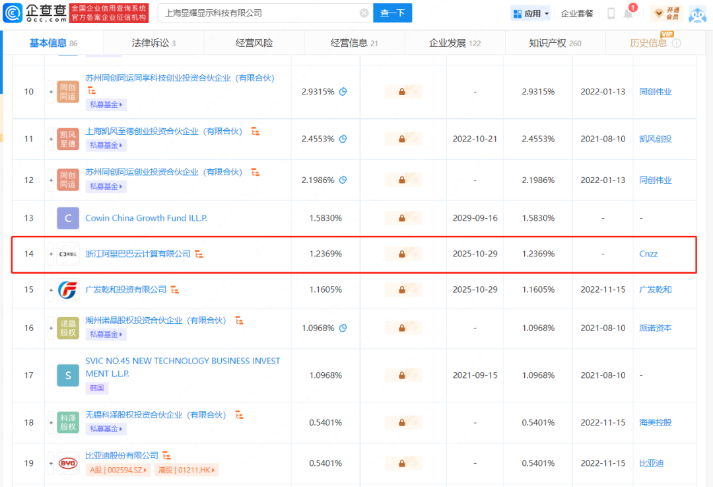
Task: Open the mobile phone app icon
Action: tap(611, 14)
